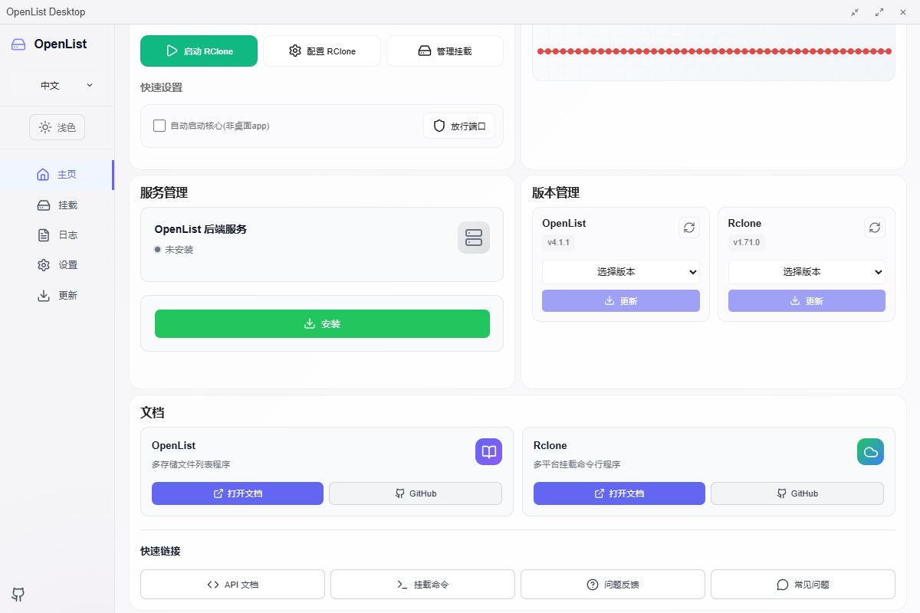920x613 pixels.
Task: Click the green cloud icon in Rclone docs card
Action: click(870, 452)
